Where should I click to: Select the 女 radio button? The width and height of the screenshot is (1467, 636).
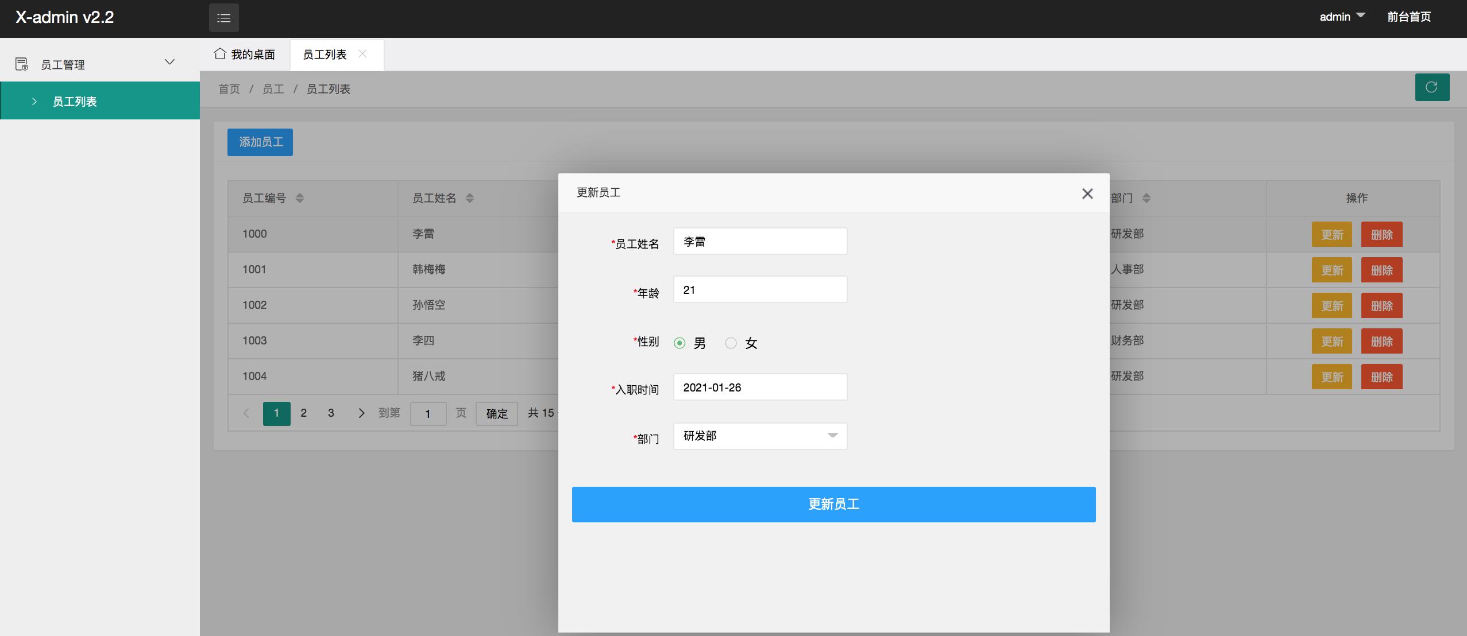coord(731,343)
